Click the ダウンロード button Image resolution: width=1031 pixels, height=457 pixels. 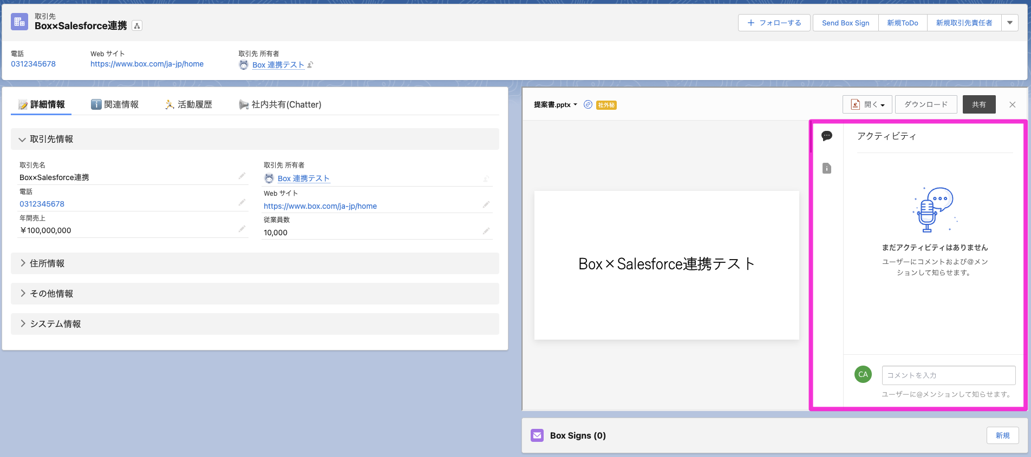926,104
